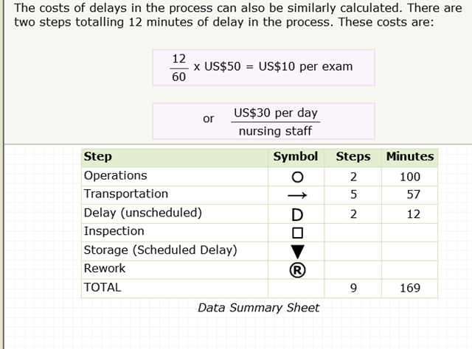Image resolution: width=472 pixels, height=349 pixels.
Task: Click the Inspection square symbol
Action: (296, 233)
